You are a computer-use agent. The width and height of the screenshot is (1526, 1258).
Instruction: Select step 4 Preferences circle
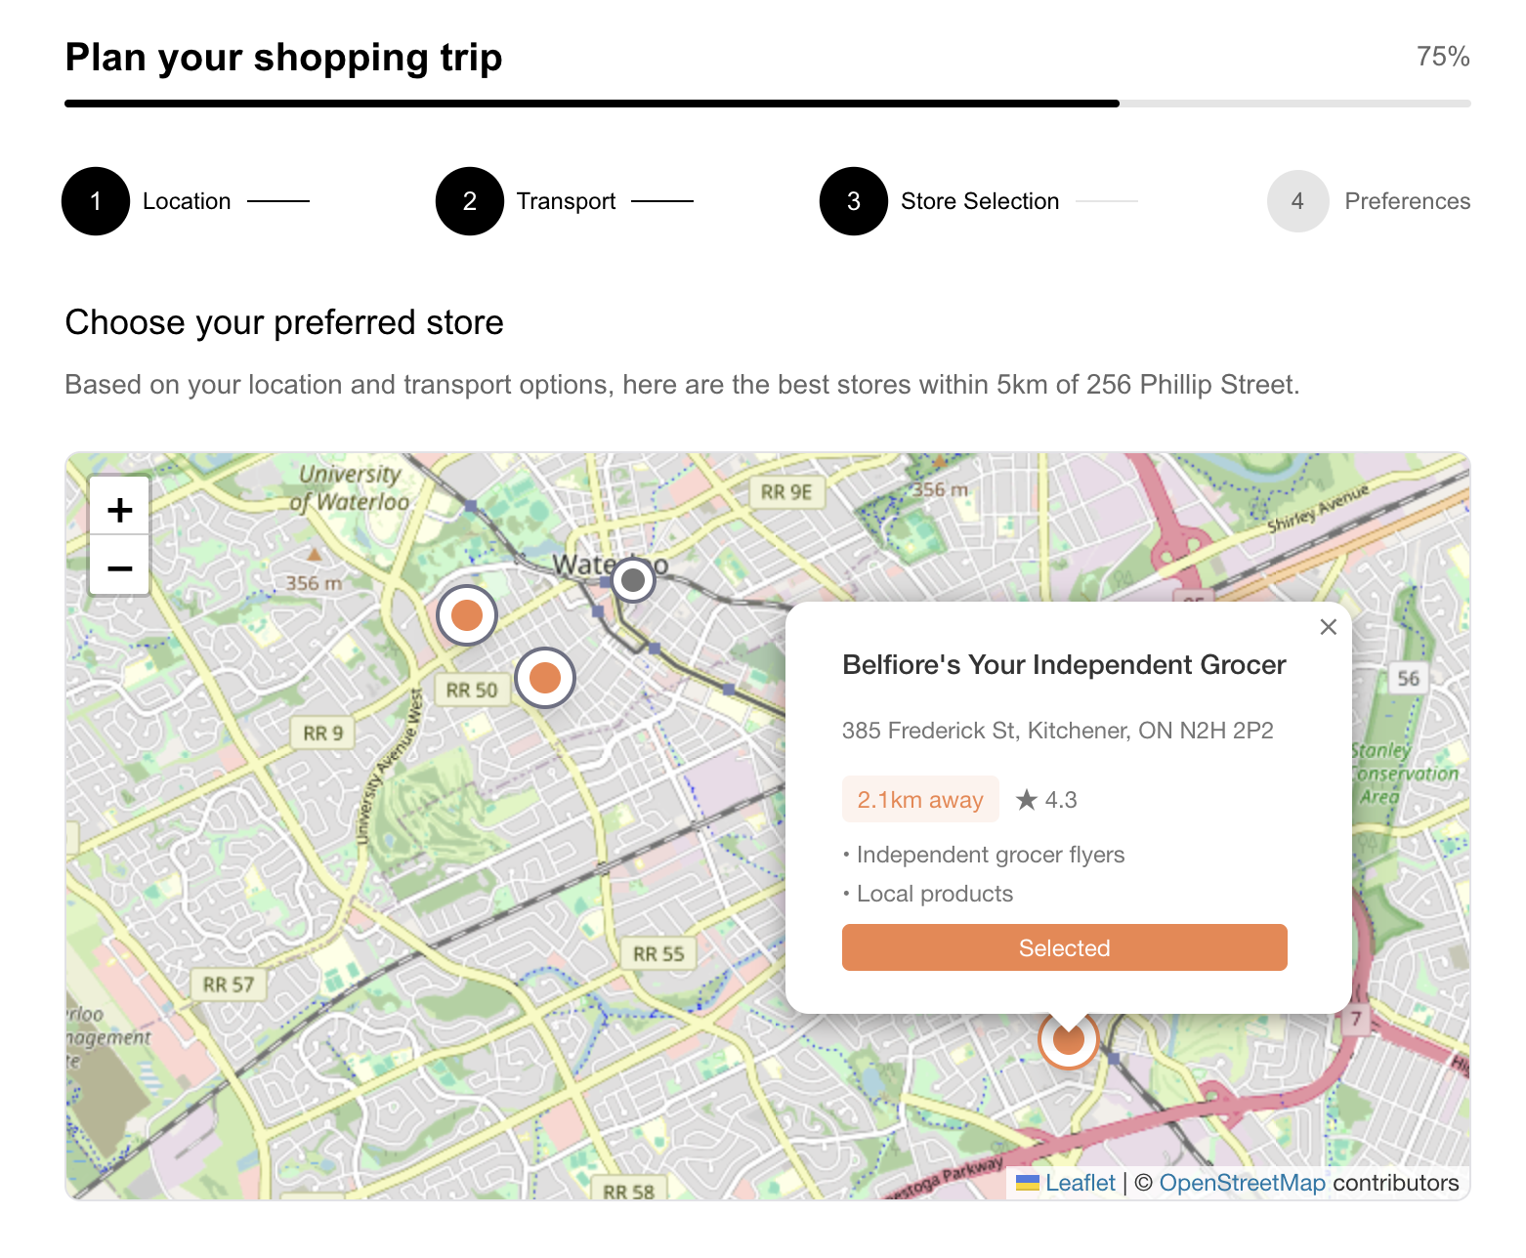(1297, 201)
